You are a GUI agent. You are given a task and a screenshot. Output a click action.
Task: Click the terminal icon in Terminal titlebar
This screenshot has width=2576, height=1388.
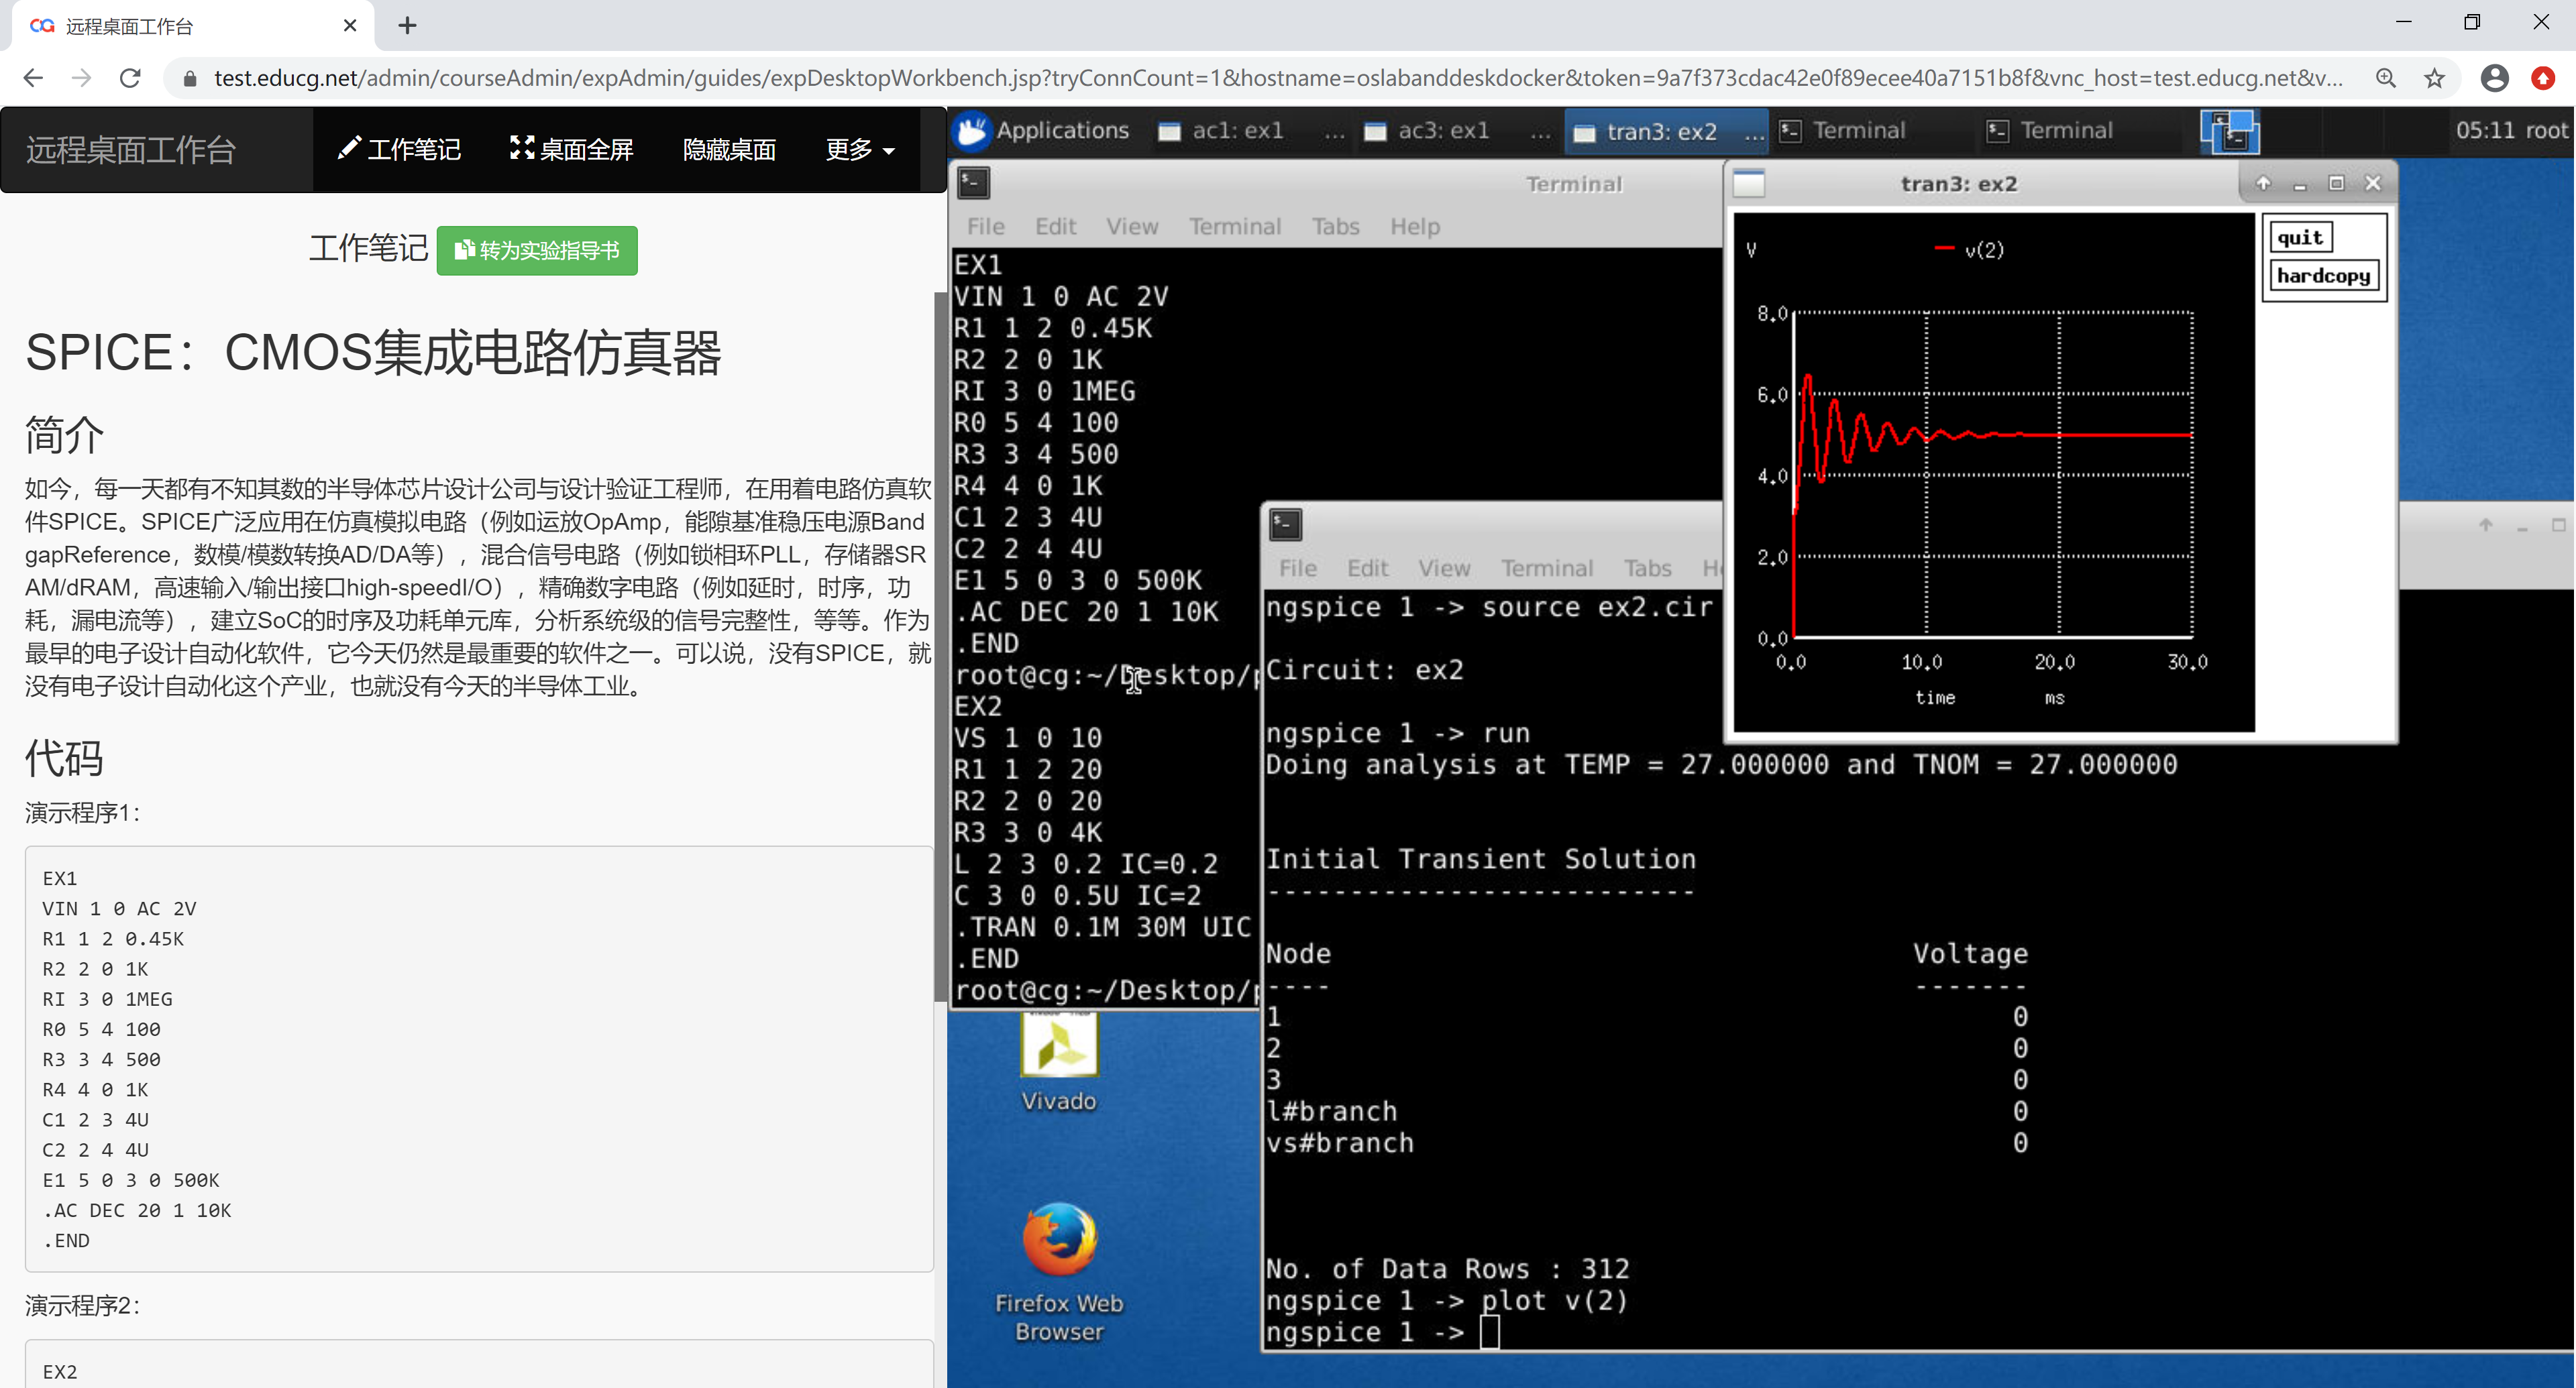coord(974,183)
